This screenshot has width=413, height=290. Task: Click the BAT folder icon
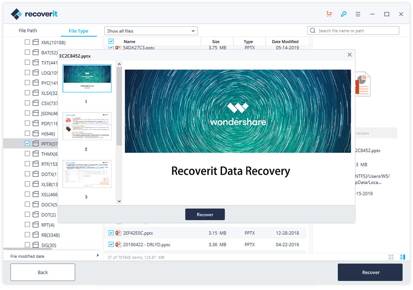[36, 52]
